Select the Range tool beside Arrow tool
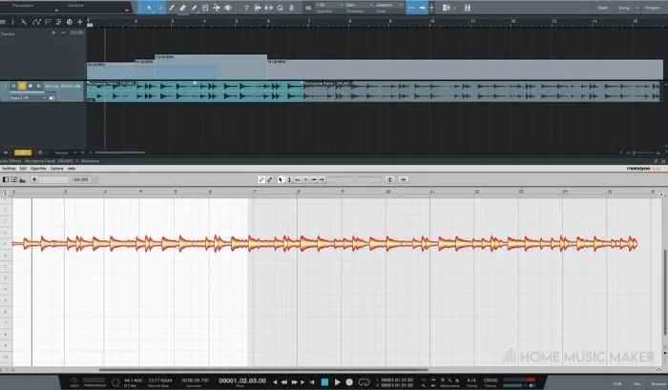The width and height of the screenshot is (668, 390). pyautogui.click(x=160, y=8)
